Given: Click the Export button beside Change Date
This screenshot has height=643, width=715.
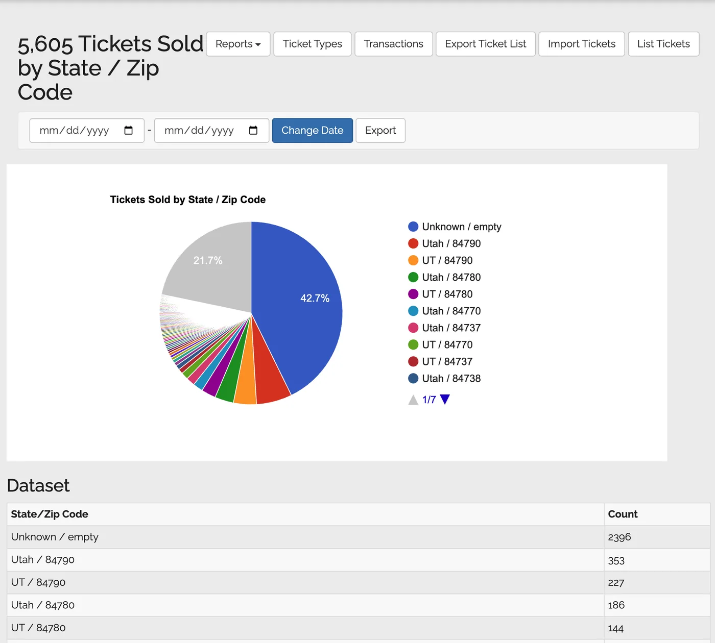Looking at the screenshot, I should (380, 131).
